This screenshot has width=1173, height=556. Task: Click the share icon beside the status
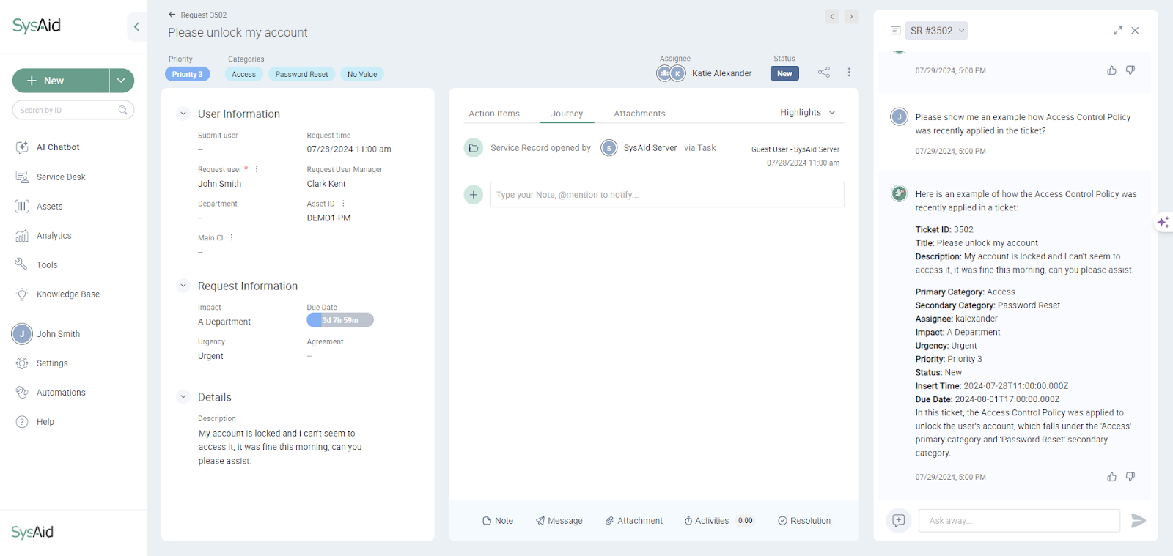pos(824,73)
